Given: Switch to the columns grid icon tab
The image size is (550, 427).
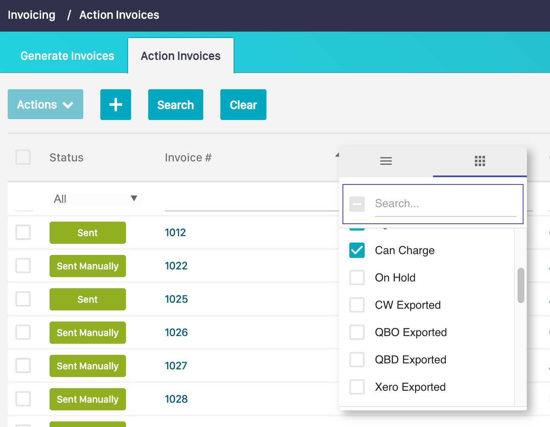Looking at the screenshot, I should pyautogui.click(x=480, y=161).
